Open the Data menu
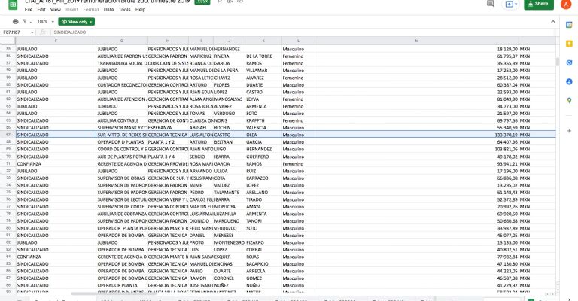This screenshot has height=301, width=578. pyautogui.click(x=109, y=10)
